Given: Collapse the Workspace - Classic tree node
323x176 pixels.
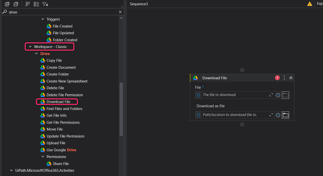Looking at the screenshot, I should tap(30, 47).
